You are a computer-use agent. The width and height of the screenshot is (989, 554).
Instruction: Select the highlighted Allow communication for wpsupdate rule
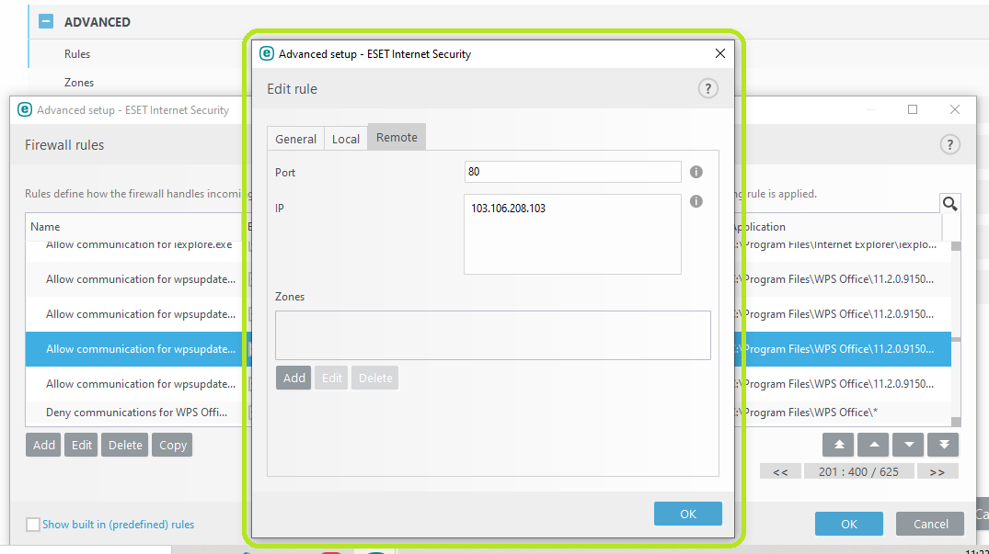141,349
